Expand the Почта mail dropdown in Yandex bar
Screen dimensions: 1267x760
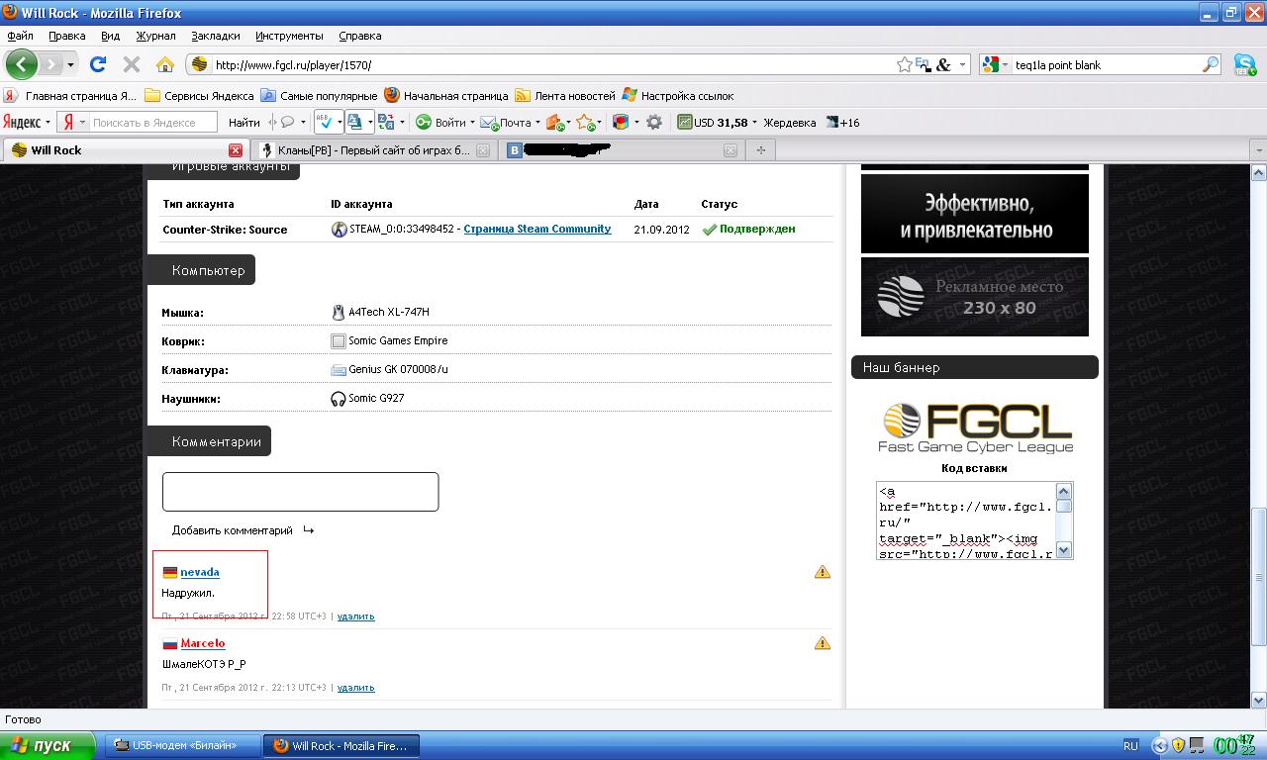pyautogui.click(x=537, y=123)
